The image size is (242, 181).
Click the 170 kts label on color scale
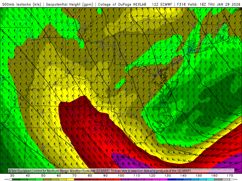coord(230,176)
